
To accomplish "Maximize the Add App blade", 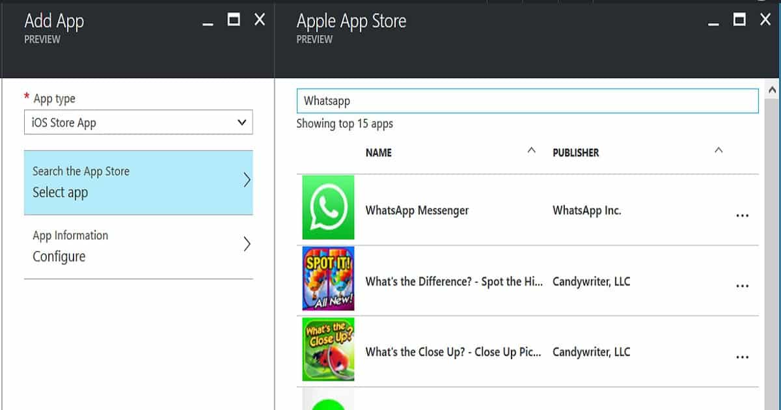I will click(234, 20).
